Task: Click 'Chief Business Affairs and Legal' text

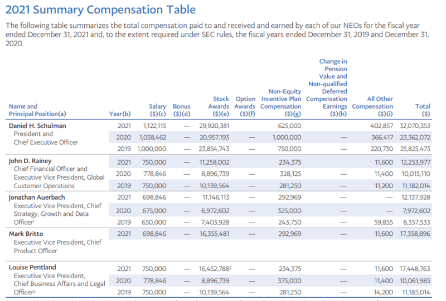Action: (x=60, y=284)
